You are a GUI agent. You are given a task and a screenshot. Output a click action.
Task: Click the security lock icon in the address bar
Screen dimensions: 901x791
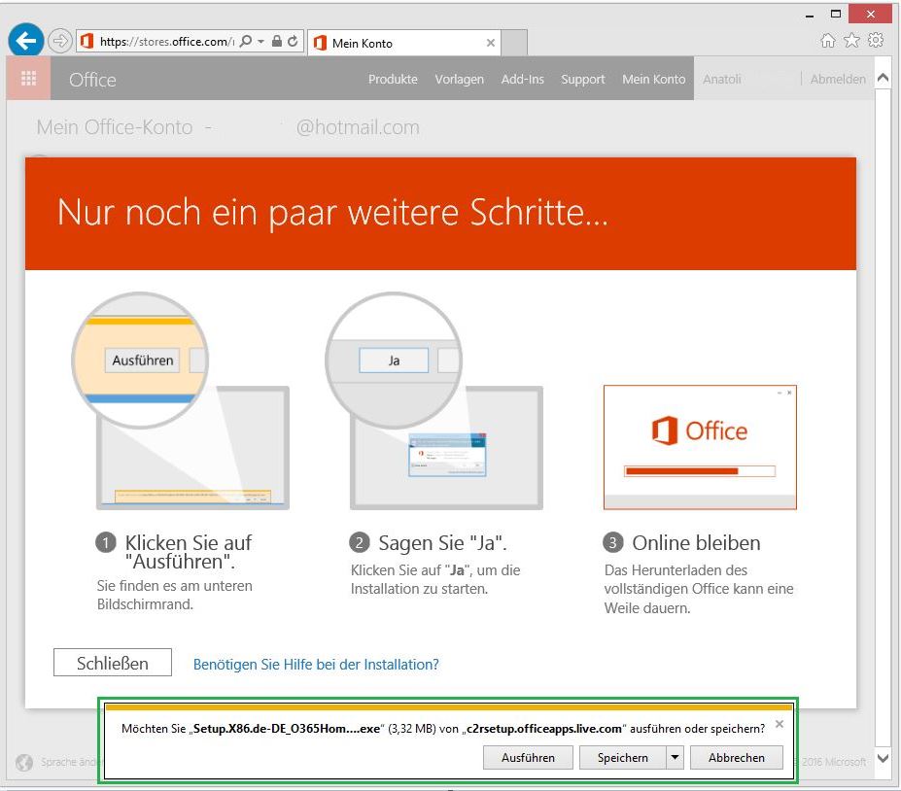coord(276,40)
